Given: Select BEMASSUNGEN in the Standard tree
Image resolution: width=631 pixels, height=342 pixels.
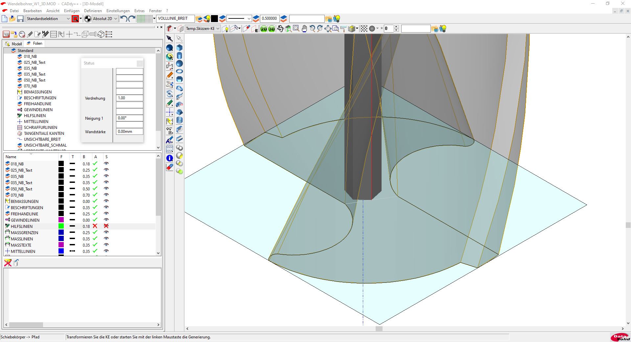Looking at the screenshot, I should [37, 92].
